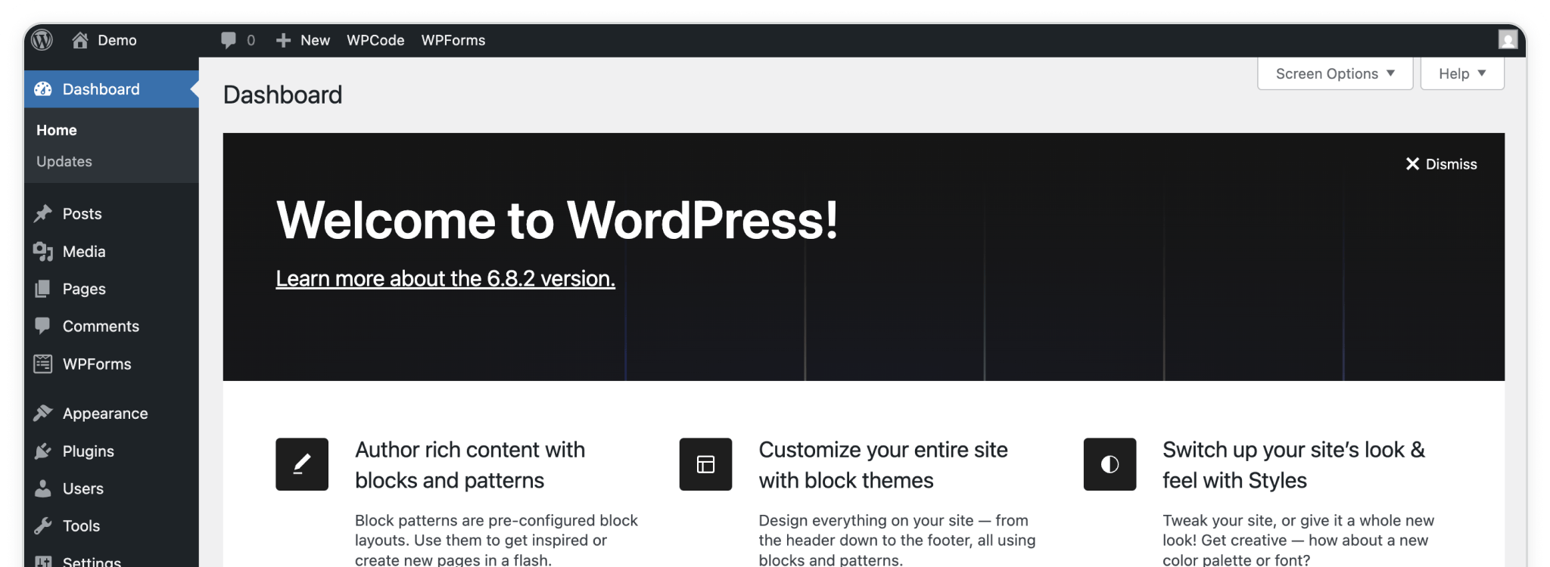Click 'Customize your entire site' heading
Viewport: 1550px width, 567px height.
click(883, 465)
